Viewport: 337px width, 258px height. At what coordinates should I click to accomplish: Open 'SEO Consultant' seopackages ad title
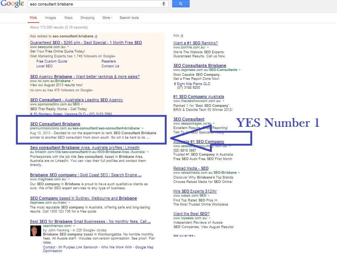pos(189,119)
